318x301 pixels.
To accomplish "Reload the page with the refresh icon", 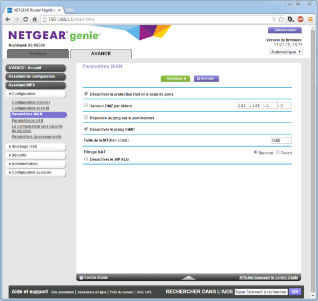I will tap(25, 19).
